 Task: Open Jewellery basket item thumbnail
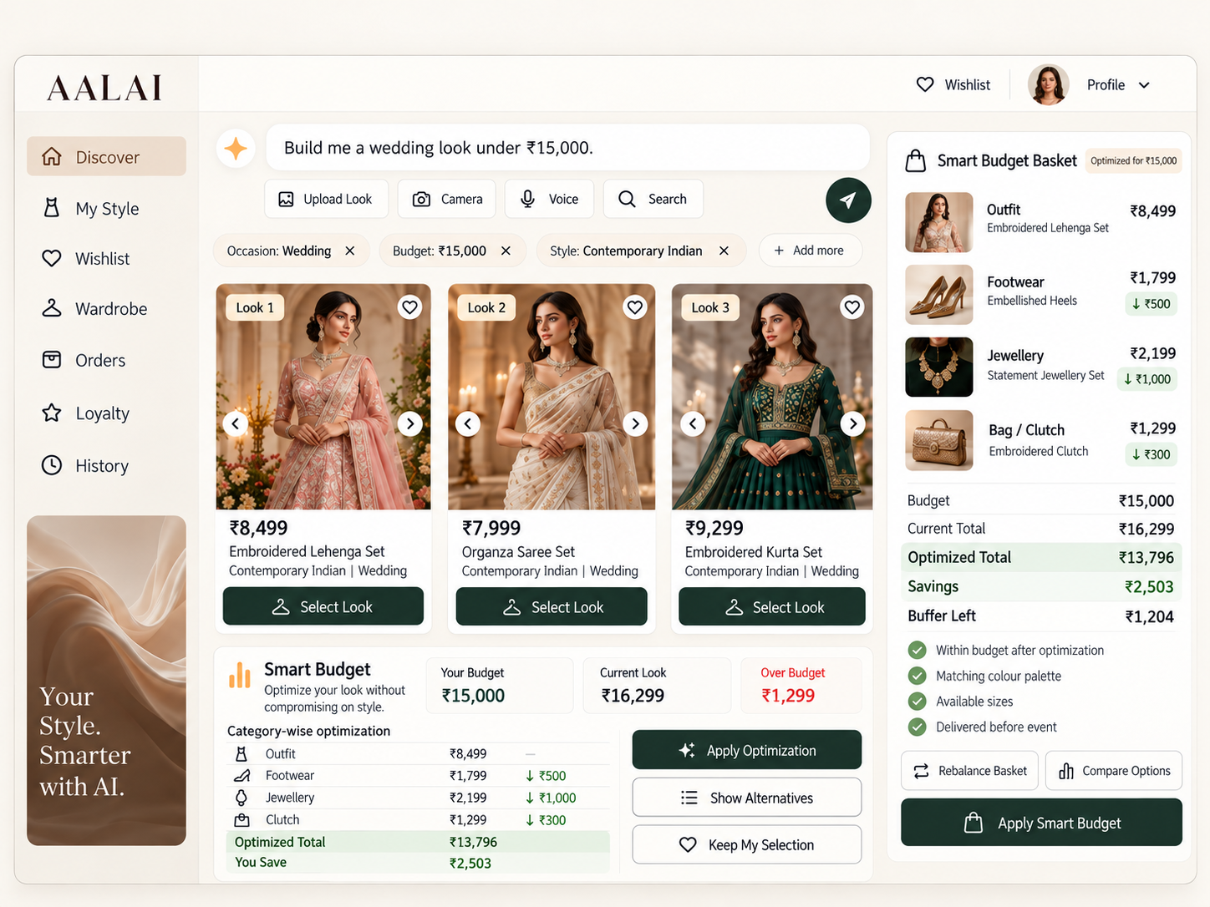[939, 367]
